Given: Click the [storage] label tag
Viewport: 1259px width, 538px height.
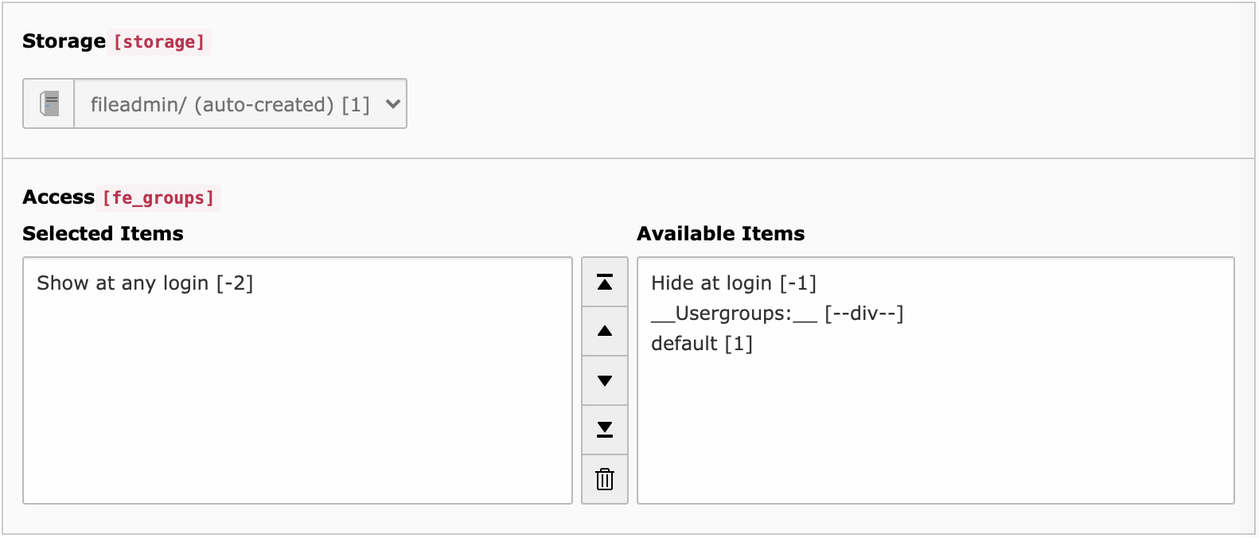Looking at the screenshot, I should [158, 41].
